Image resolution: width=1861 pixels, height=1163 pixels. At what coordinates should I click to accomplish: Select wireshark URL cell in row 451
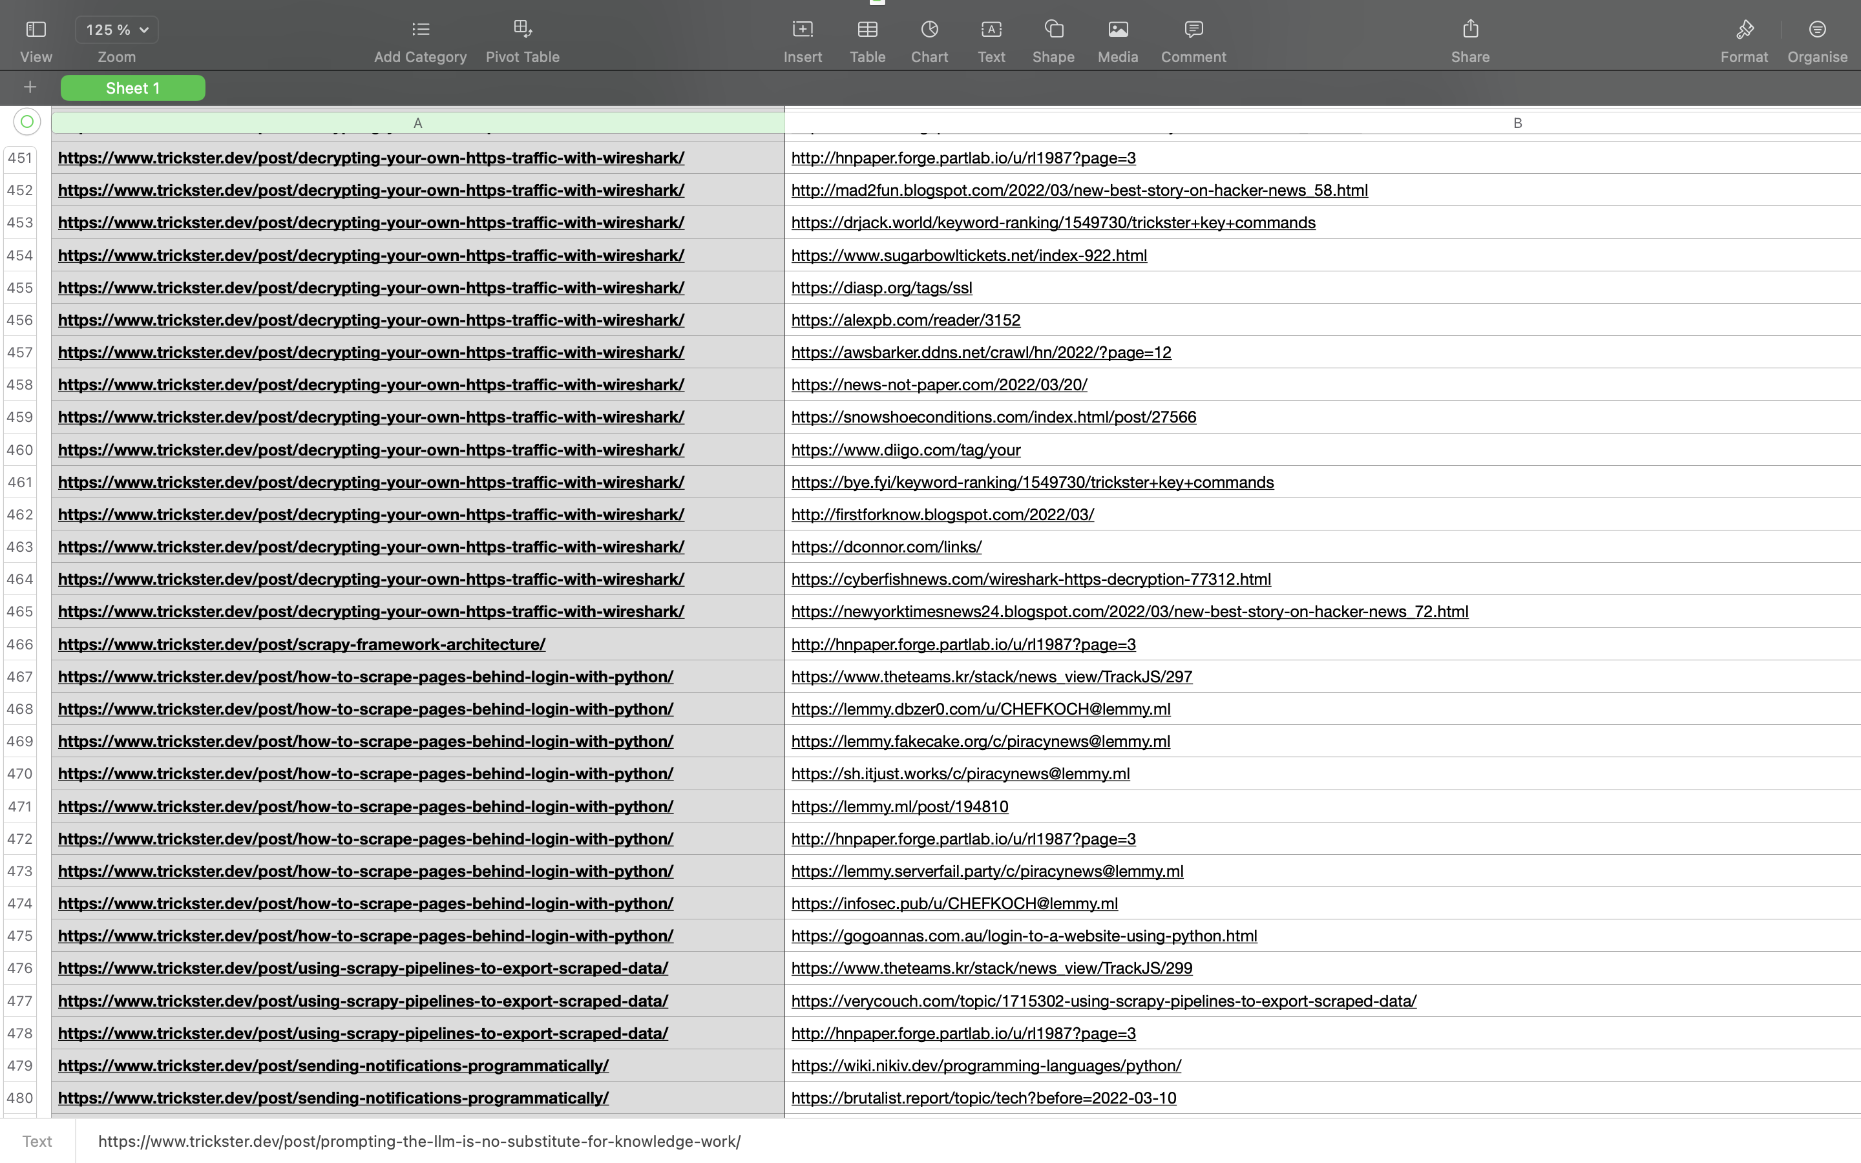(417, 158)
